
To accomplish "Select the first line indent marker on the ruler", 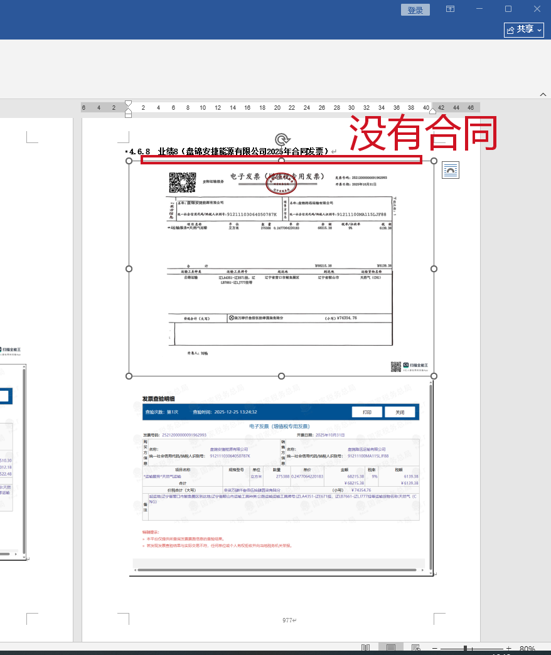I will [128, 103].
